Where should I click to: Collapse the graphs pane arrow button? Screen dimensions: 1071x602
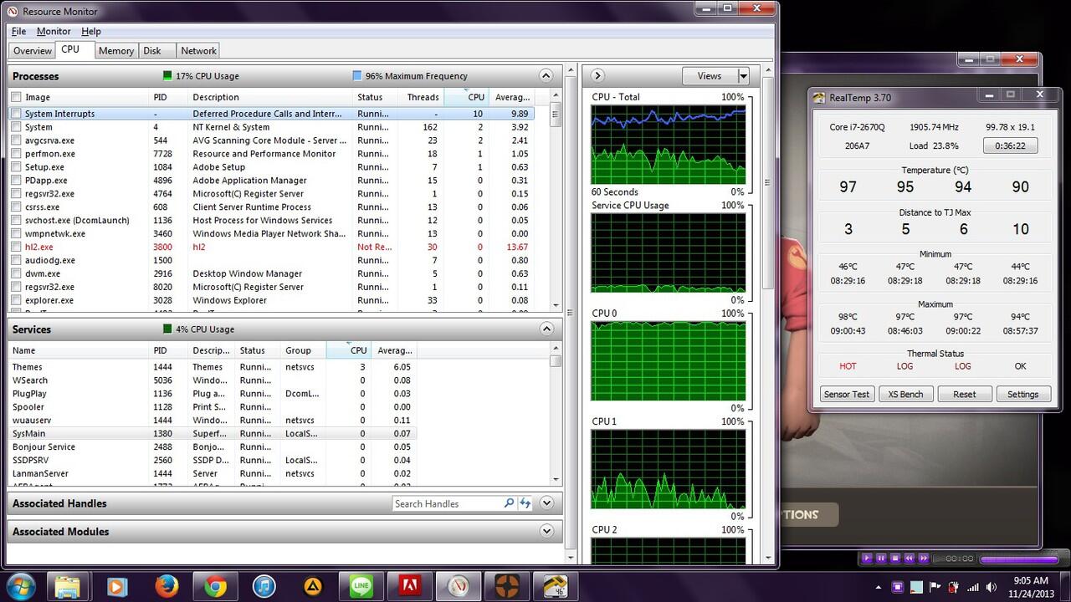tap(597, 76)
